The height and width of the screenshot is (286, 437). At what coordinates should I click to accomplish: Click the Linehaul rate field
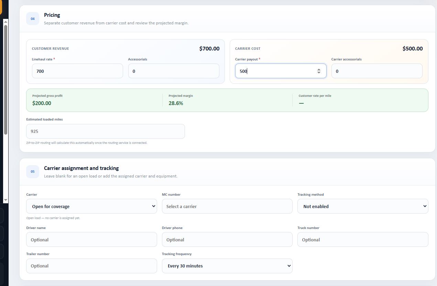click(x=77, y=71)
